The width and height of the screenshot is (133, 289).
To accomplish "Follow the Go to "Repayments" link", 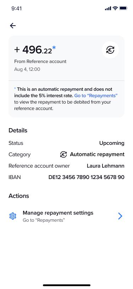I will pos(96,96).
